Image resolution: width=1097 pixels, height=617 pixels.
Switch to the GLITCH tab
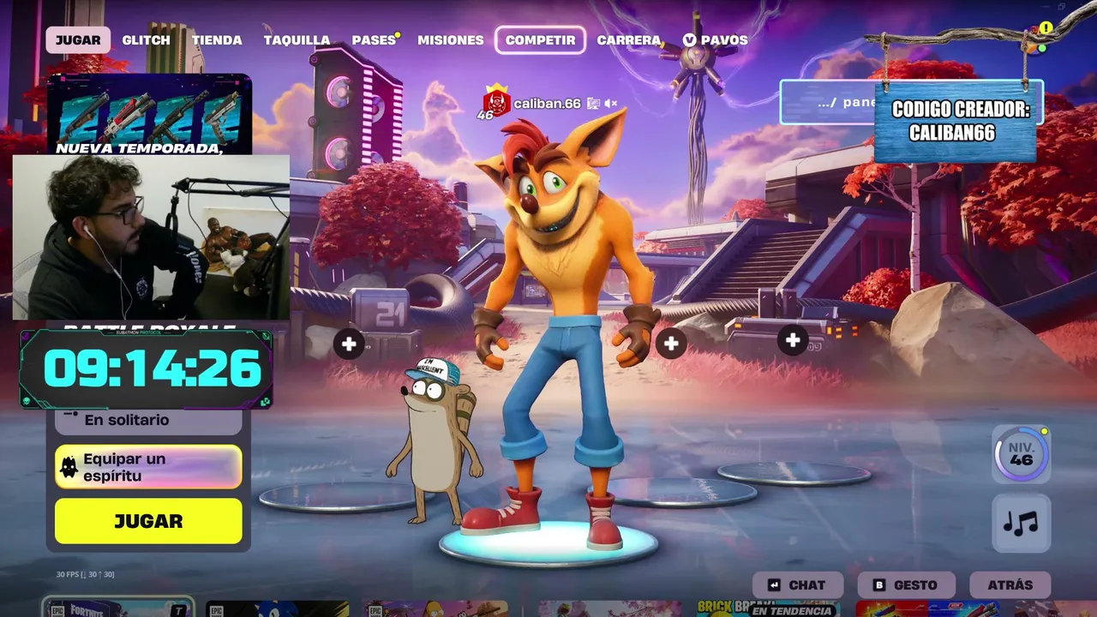(x=146, y=40)
